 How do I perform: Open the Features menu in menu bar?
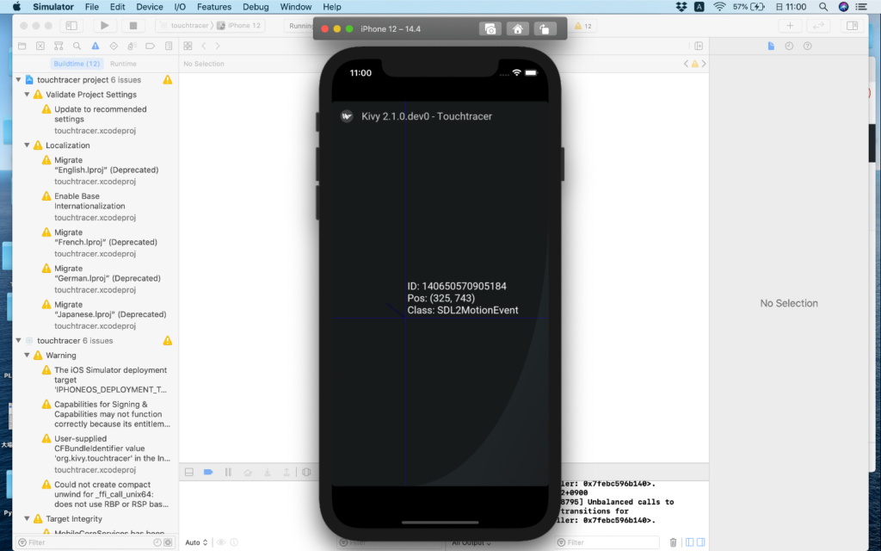tap(213, 7)
